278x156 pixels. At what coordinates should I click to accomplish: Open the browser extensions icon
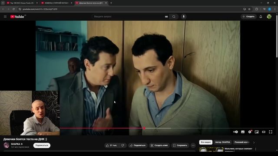(257, 9)
